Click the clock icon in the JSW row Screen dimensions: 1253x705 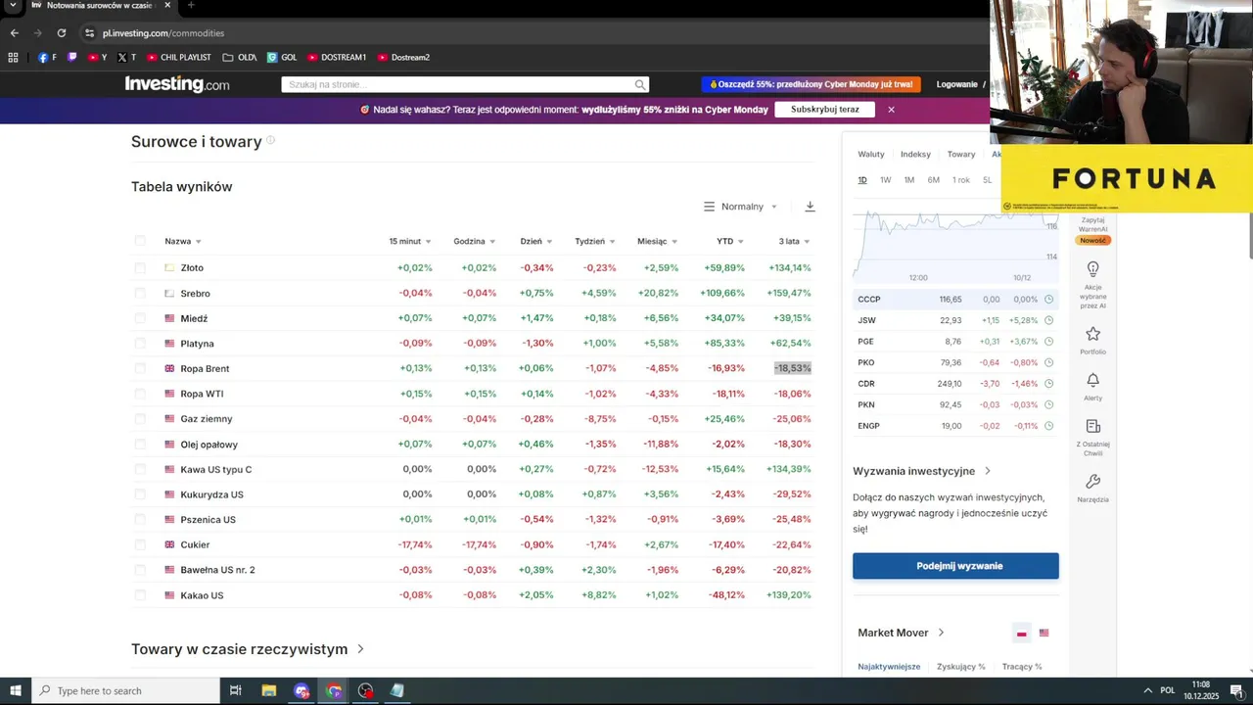pyautogui.click(x=1048, y=320)
